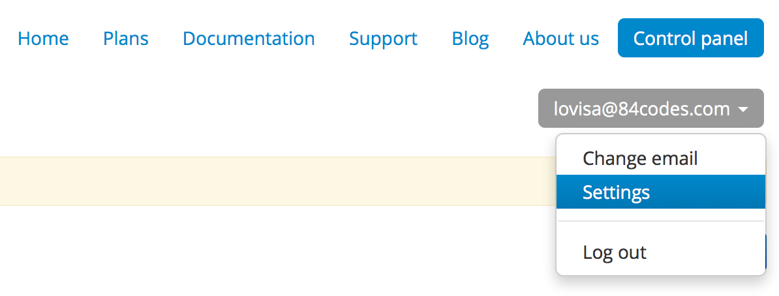Screen dimensions: 779x296
Task: Select the highlighted Settings menu entry
Action: point(661,192)
